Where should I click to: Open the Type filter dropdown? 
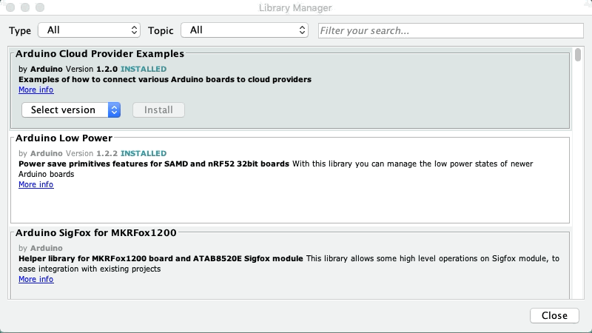point(89,30)
